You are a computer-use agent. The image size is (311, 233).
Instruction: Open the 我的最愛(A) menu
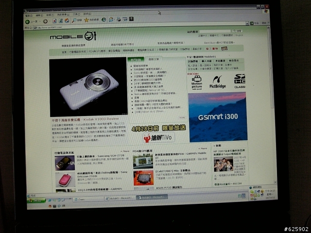(x=63, y=15)
